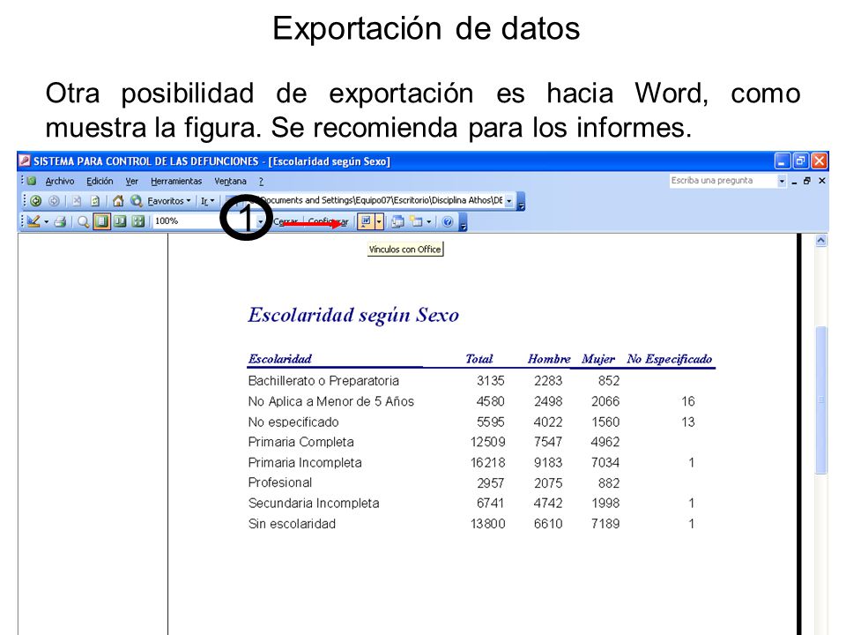This screenshot has height=635, width=846.
Task: Open the address path dropdown arrow
Action: pyautogui.click(x=508, y=201)
